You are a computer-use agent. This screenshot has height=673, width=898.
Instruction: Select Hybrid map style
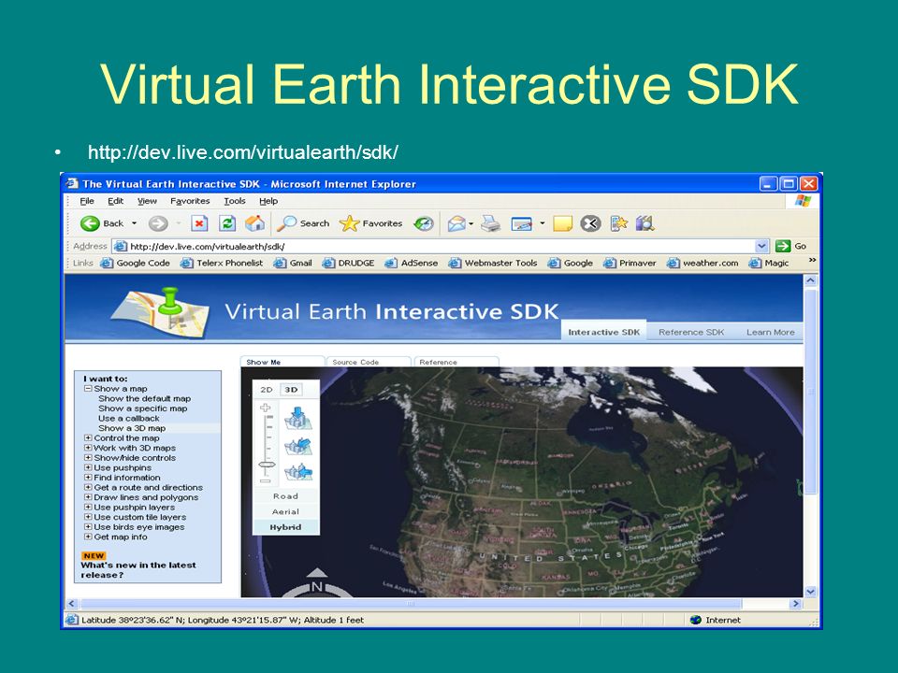pyautogui.click(x=285, y=527)
